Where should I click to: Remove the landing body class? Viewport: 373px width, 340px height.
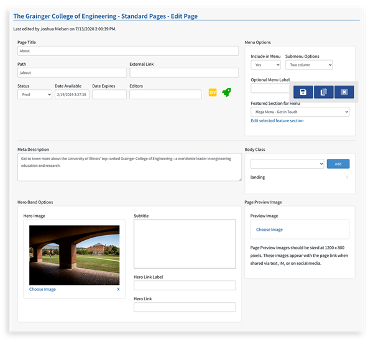tap(347, 177)
